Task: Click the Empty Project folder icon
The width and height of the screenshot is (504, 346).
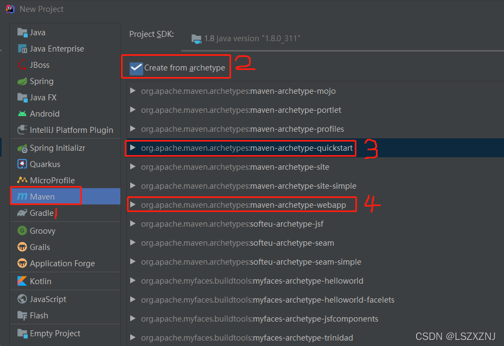Action: pos(22,334)
